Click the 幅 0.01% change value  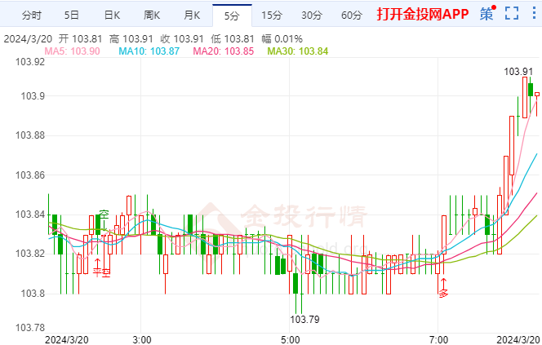click(x=282, y=38)
